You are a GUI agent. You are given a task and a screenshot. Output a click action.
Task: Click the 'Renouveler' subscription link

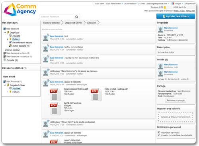pyautogui.click(x=190, y=11)
